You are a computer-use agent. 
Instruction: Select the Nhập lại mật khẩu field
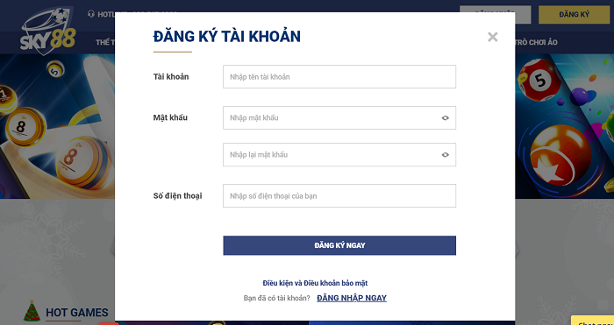pyautogui.click(x=339, y=155)
